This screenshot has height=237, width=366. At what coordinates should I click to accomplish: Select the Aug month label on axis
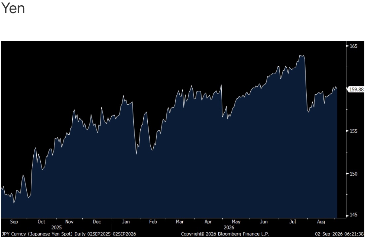[x=321, y=221]
